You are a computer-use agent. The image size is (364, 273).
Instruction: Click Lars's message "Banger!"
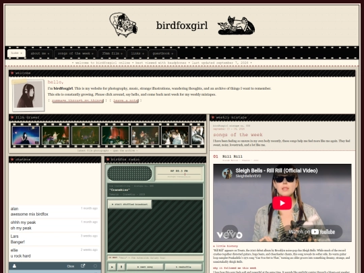tap(18, 242)
